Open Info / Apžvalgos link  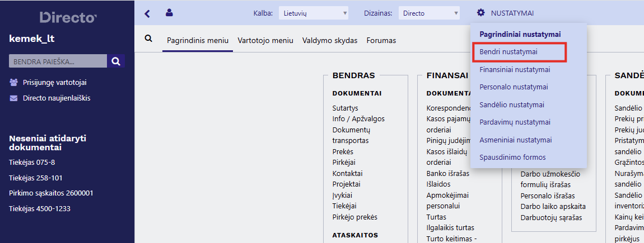(x=358, y=119)
